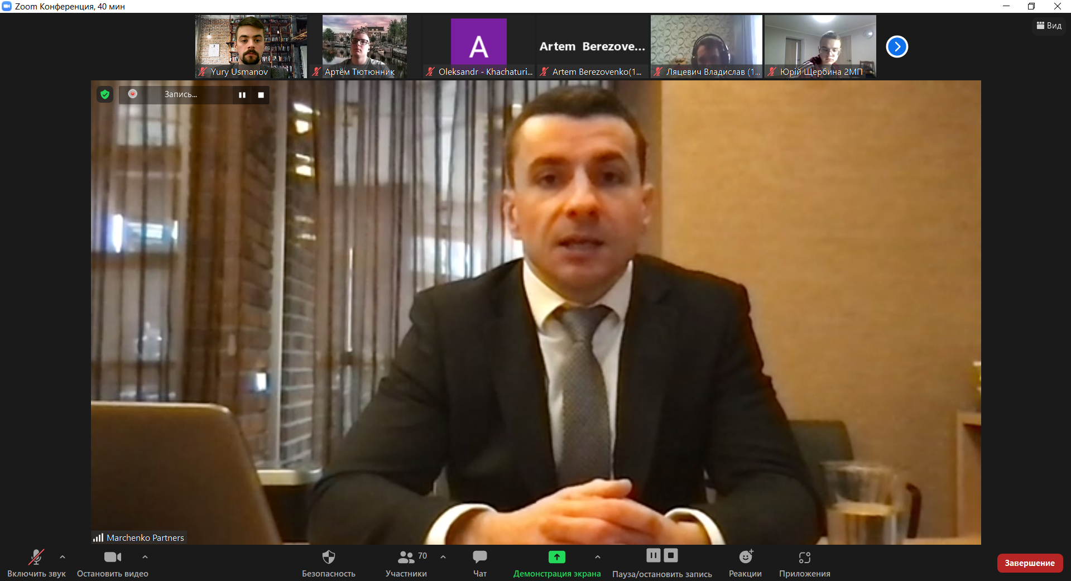1071x581 pixels.
Task: Expand audio options arrow next to microphone
Action: coord(63,557)
